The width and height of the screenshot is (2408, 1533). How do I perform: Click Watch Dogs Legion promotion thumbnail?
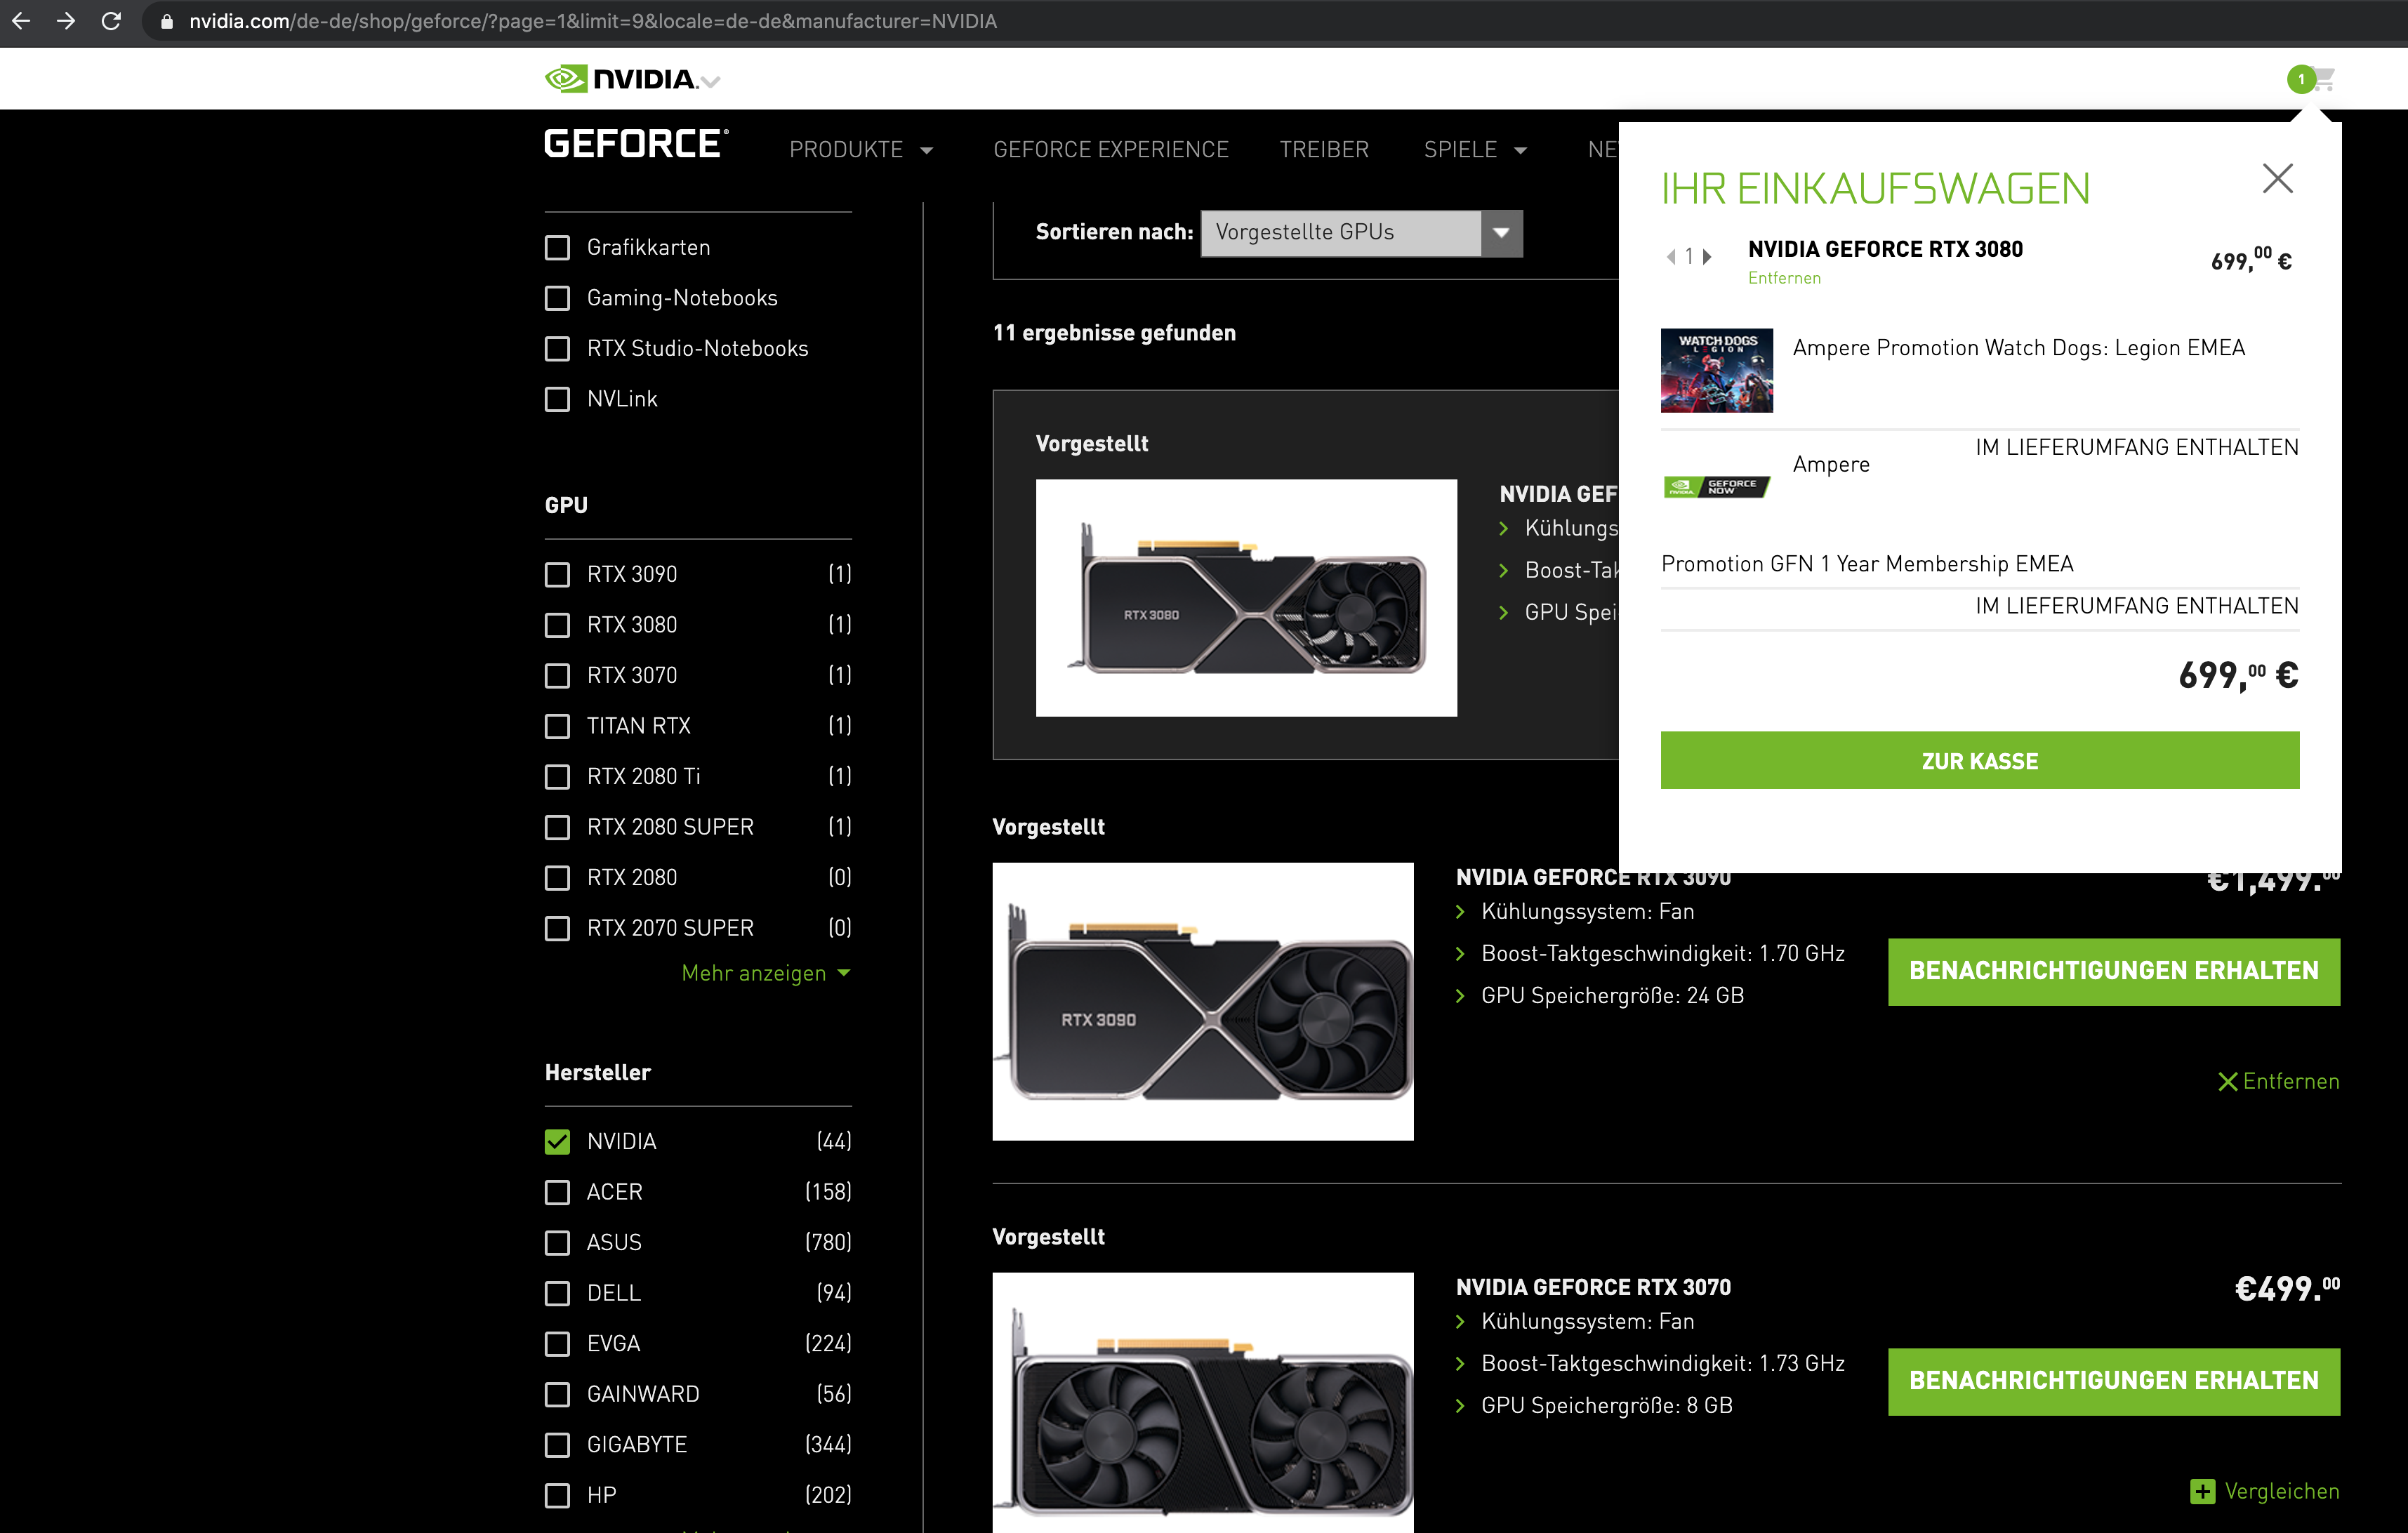[x=1716, y=370]
